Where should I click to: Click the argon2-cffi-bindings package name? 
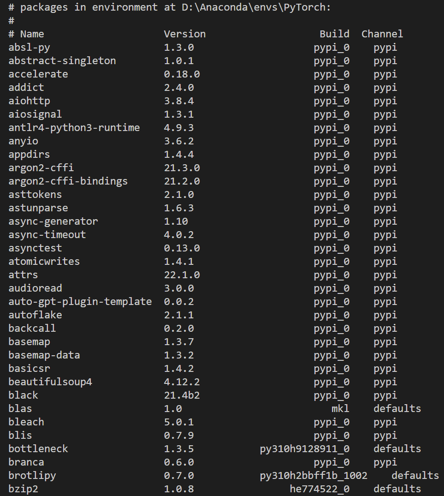(x=68, y=181)
